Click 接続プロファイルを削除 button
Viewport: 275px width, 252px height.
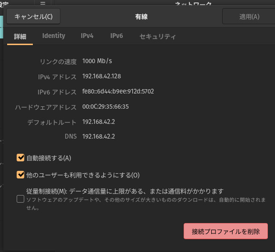tap(226, 231)
